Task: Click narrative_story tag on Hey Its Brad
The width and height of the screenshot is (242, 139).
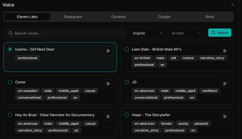Action: pyautogui.click(x=30, y=130)
